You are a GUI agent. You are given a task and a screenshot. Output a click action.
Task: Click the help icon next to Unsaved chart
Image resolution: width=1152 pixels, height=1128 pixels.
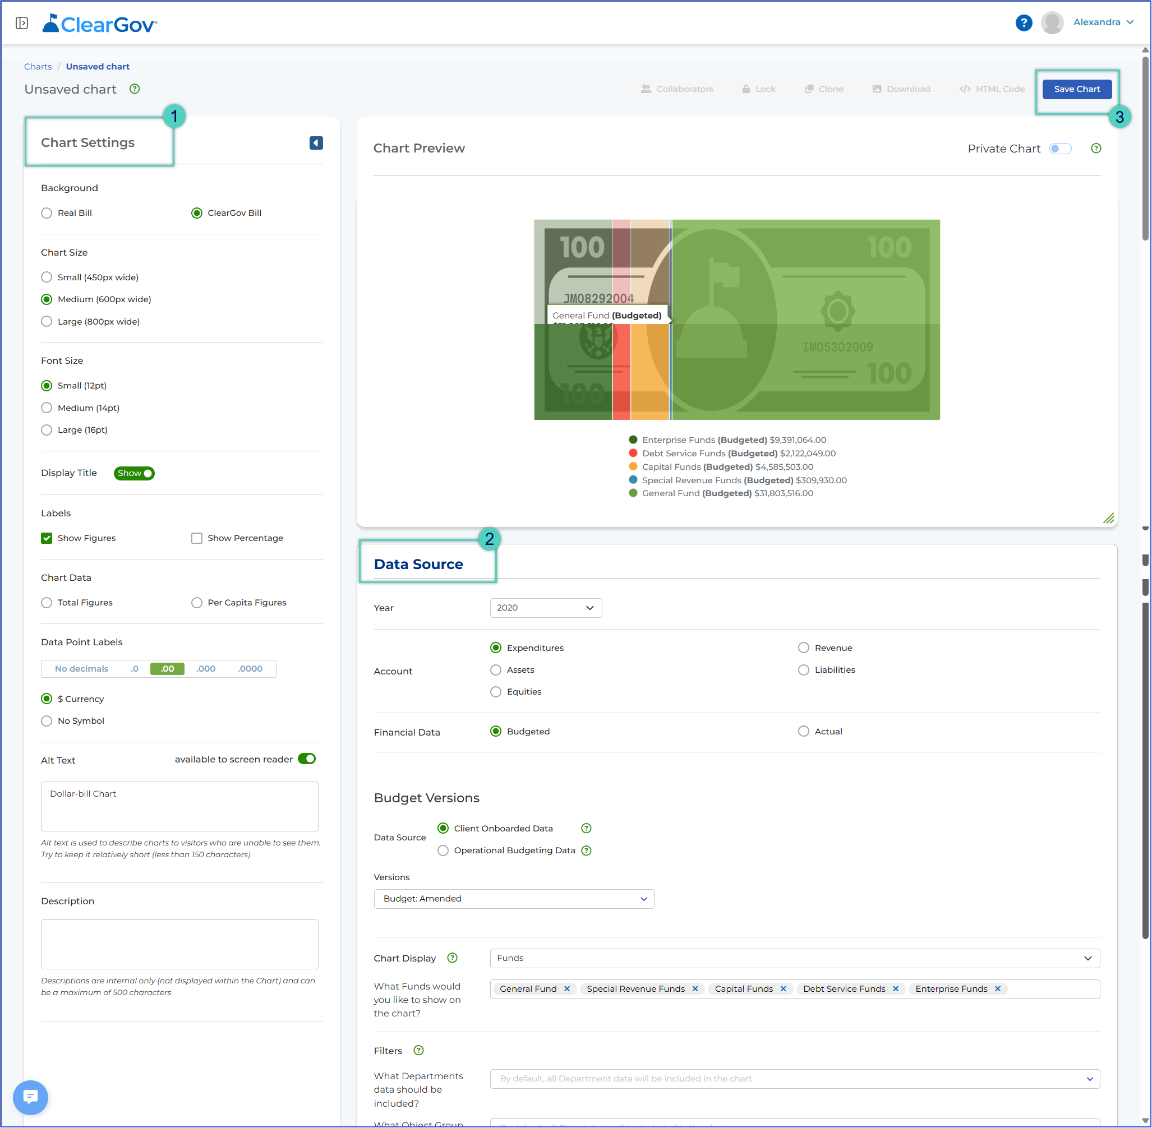pos(135,89)
